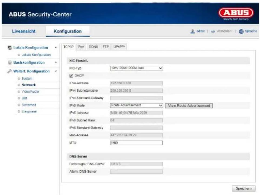
Task: Click the Sprache link
Action: (251, 31)
